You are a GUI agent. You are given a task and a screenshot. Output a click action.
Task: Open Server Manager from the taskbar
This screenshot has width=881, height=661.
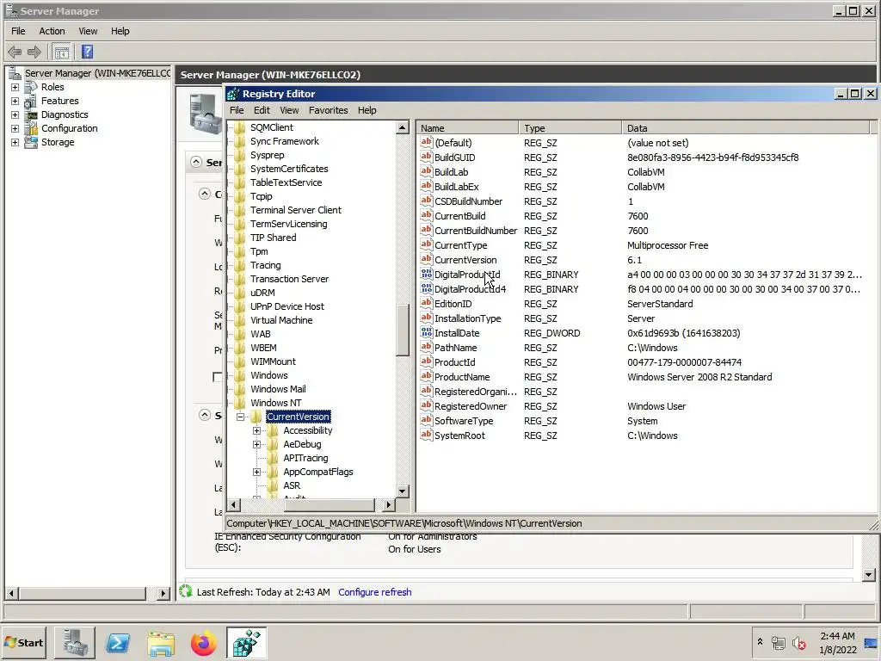click(x=75, y=642)
